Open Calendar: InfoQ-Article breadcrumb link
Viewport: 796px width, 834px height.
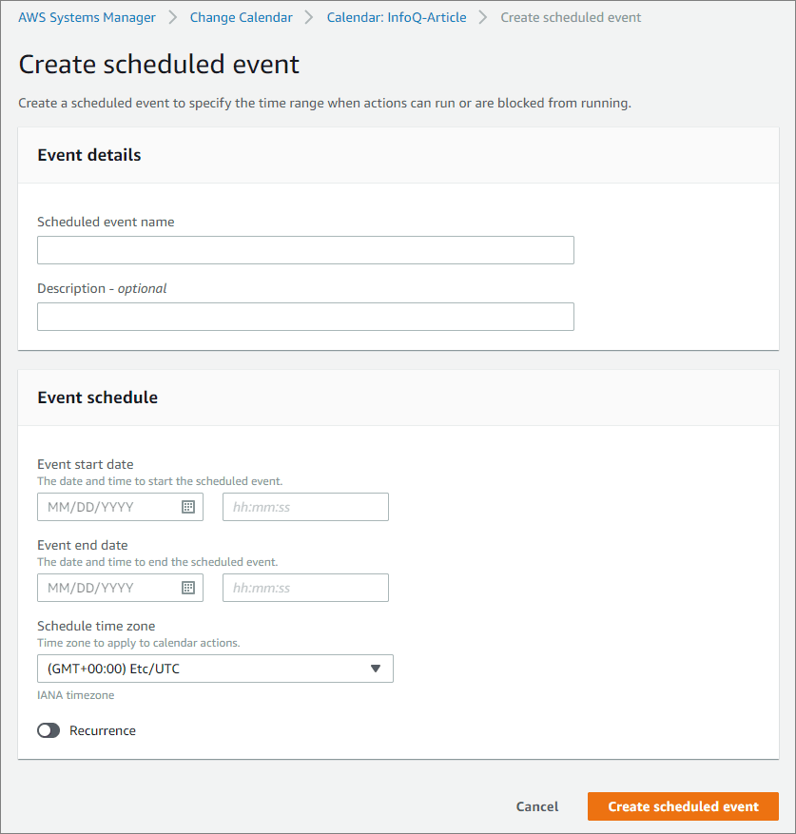tap(397, 17)
